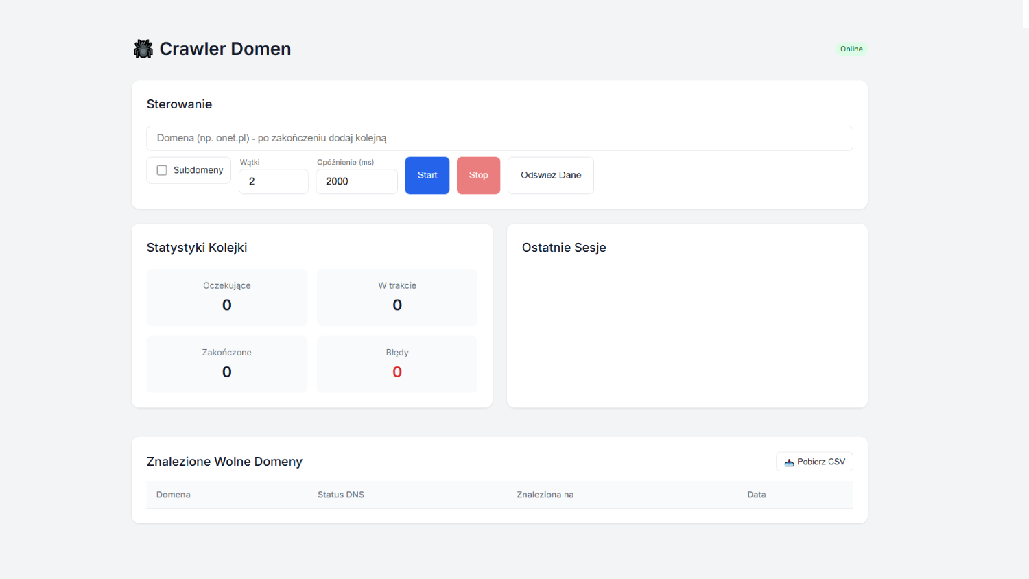This screenshot has width=1029, height=579.
Task: Click the Crawler Domen title text
Action: pyautogui.click(x=225, y=49)
